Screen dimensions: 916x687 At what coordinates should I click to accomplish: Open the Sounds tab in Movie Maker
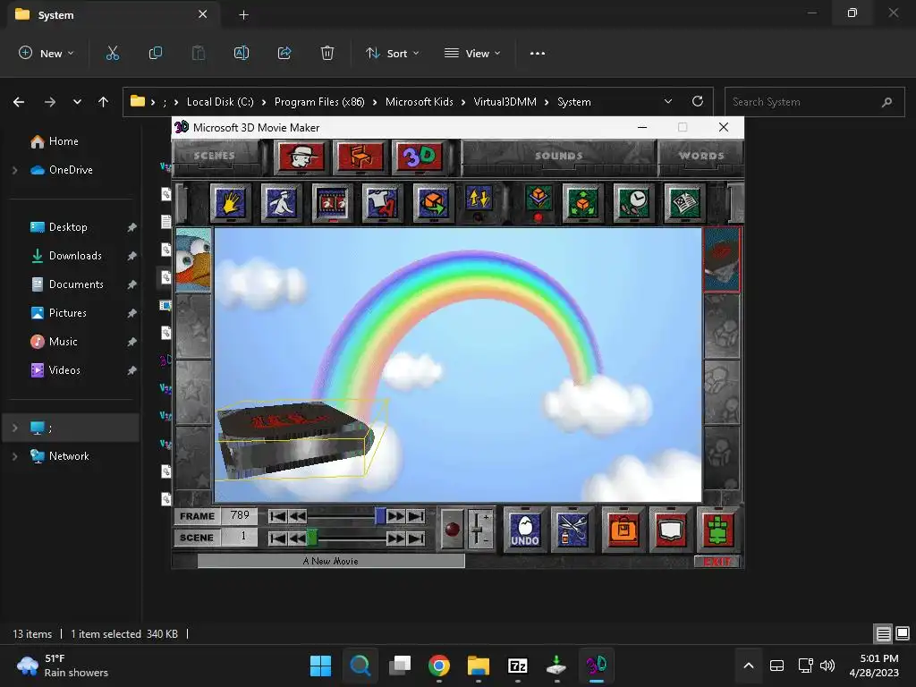[559, 156]
